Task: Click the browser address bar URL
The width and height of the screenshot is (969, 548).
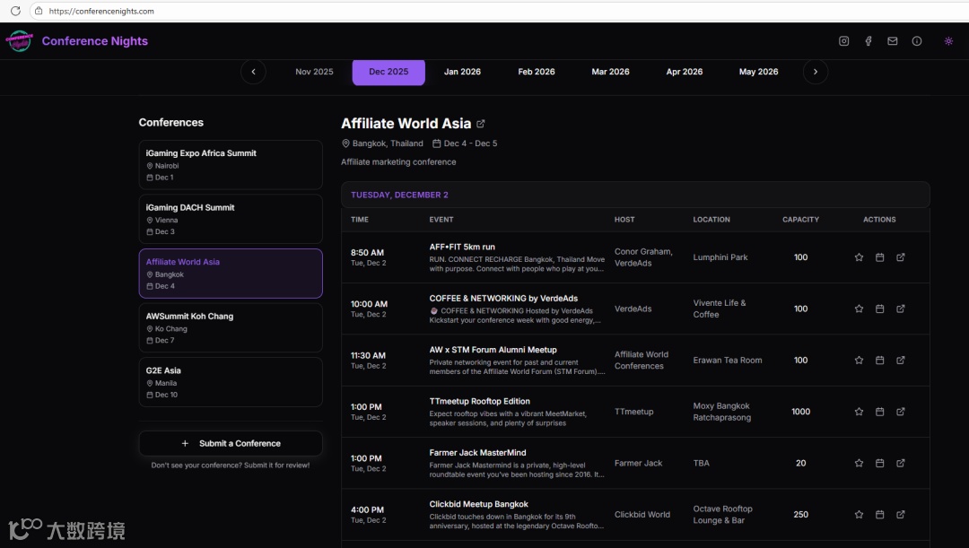Action: (101, 11)
